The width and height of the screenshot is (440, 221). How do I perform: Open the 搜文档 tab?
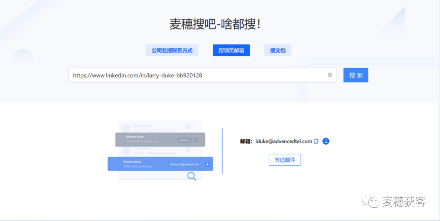point(278,51)
